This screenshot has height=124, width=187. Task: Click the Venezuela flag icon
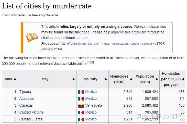(81, 106)
